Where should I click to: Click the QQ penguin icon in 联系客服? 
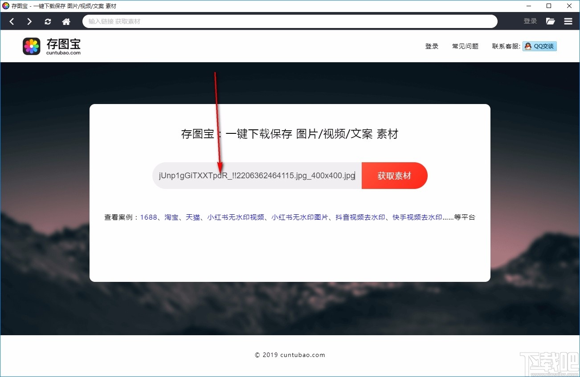[527, 46]
